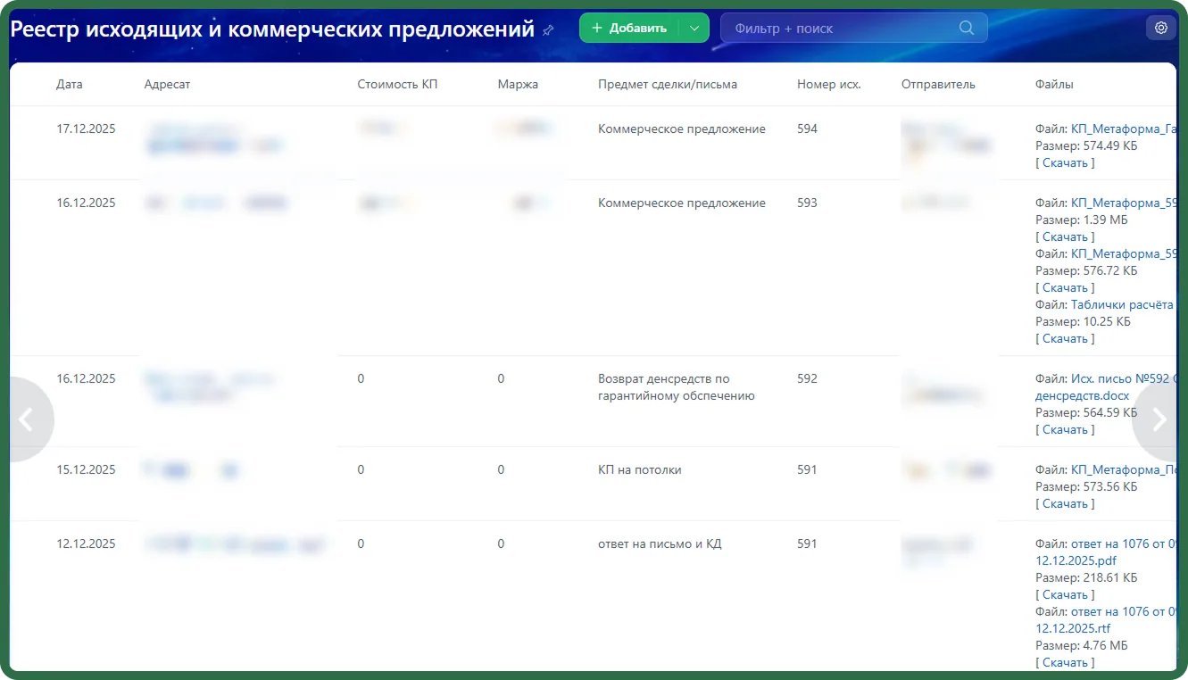Click the Отправитель column header
Image resolution: width=1188 pixels, height=680 pixels.
coord(938,85)
